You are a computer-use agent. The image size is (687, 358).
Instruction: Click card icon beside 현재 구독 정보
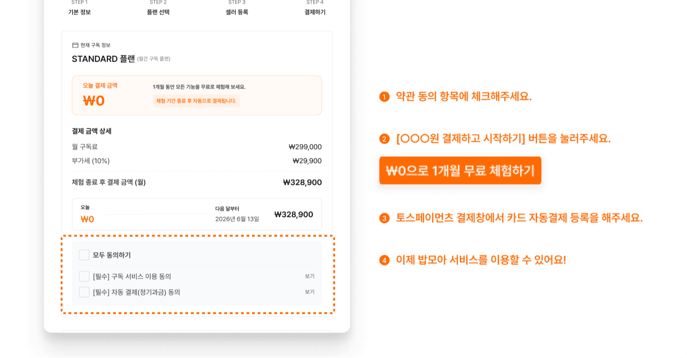tap(75, 45)
